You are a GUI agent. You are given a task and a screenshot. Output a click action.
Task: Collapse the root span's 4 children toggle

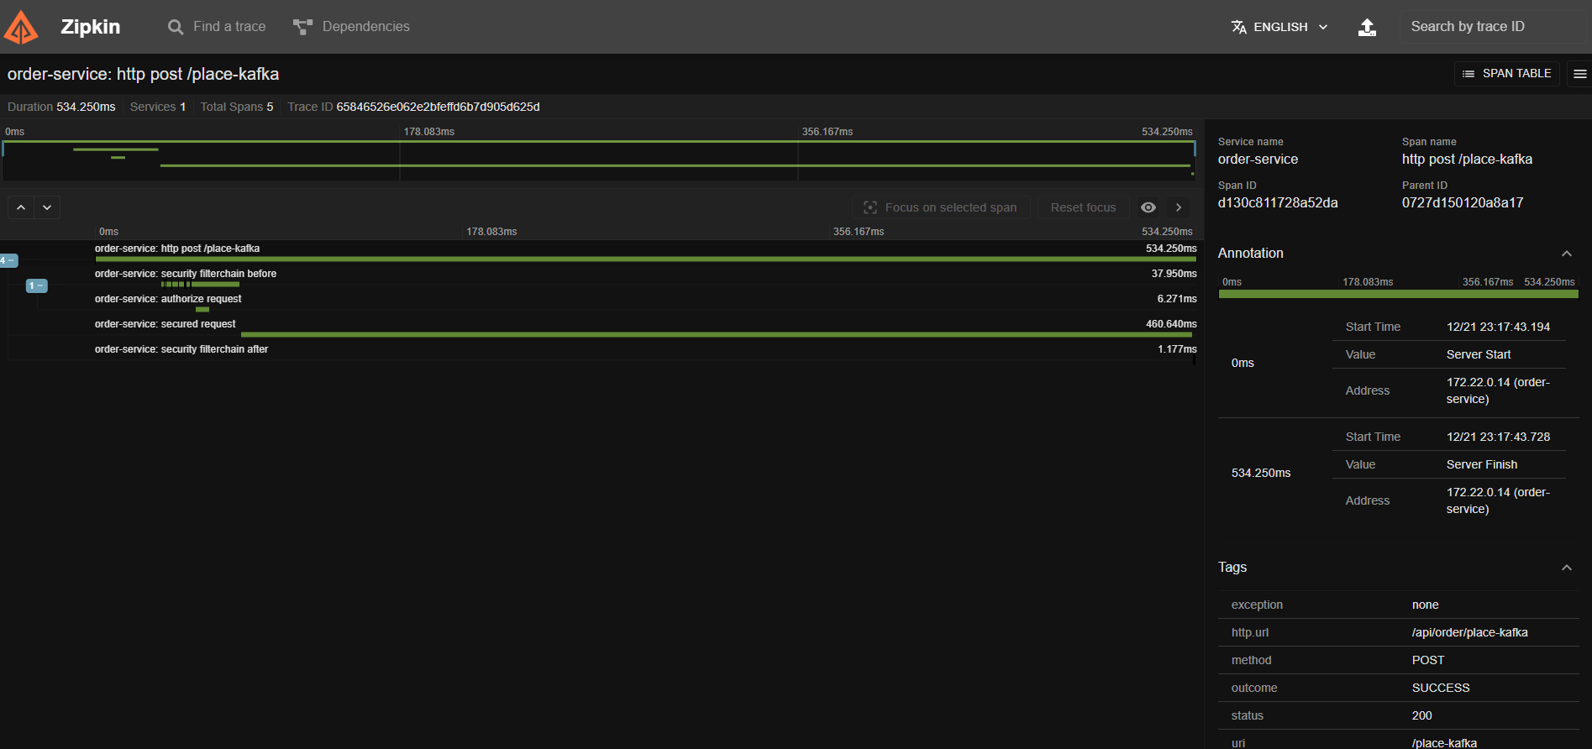[8, 260]
